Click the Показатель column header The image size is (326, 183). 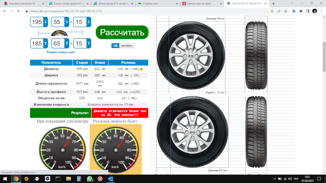[x=51, y=62]
